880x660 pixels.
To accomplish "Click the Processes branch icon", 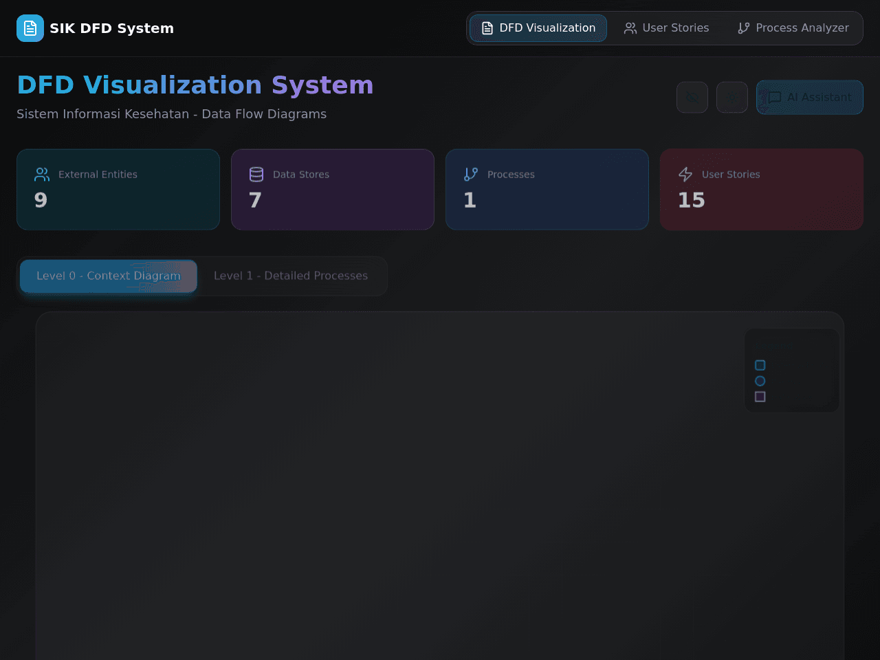I will (471, 175).
